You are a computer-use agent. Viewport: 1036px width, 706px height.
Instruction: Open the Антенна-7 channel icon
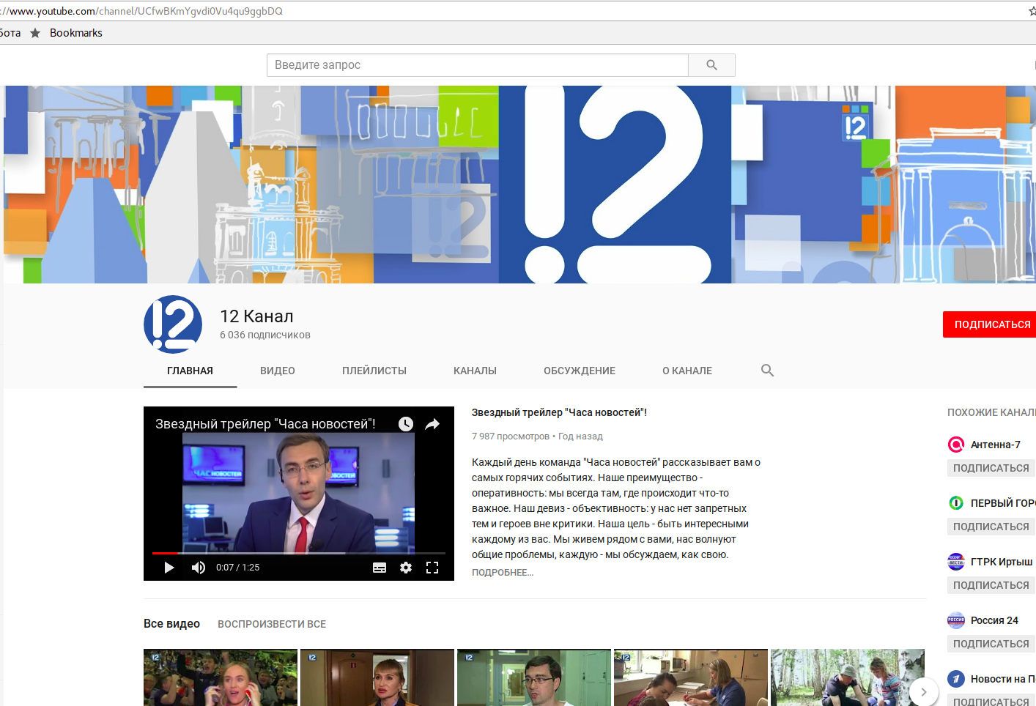956,445
